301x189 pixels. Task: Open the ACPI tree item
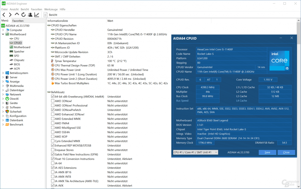pos(17,69)
